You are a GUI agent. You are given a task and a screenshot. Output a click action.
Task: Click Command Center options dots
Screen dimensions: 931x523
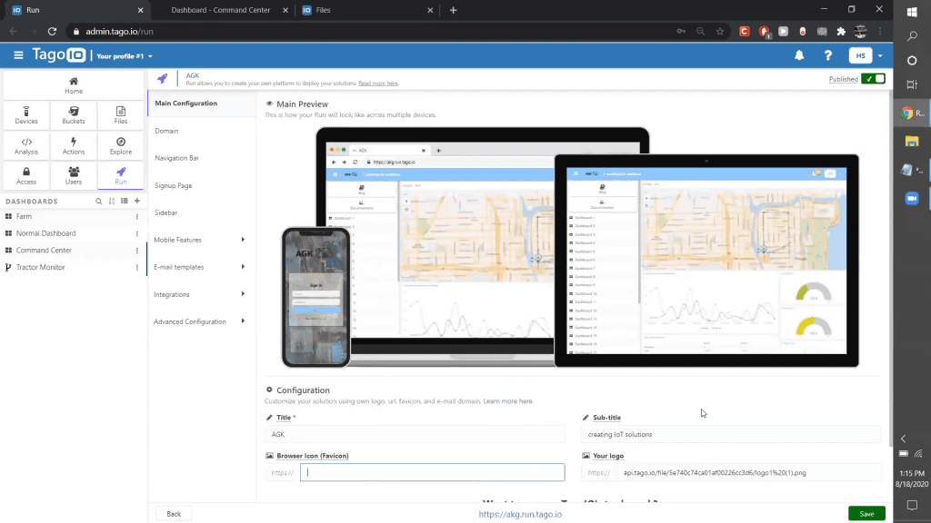tap(137, 251)
